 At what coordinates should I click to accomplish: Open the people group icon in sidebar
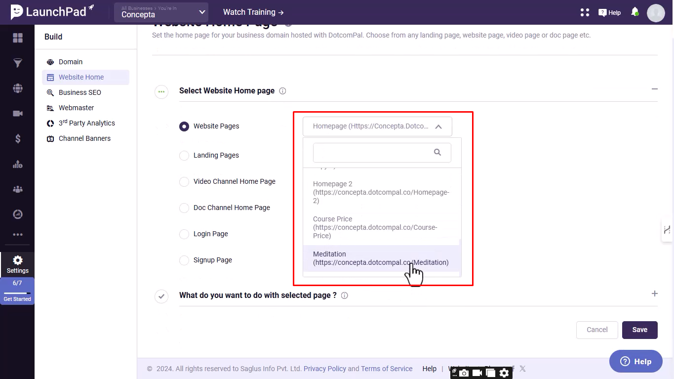(18, 189)
